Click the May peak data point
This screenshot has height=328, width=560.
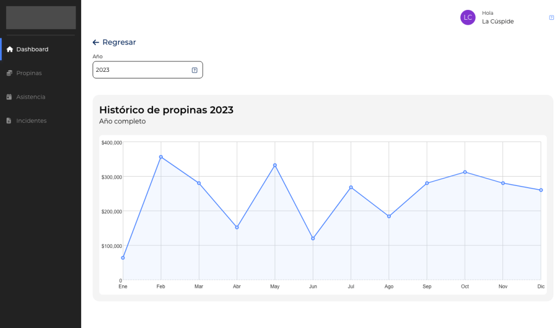click(275, 165)
